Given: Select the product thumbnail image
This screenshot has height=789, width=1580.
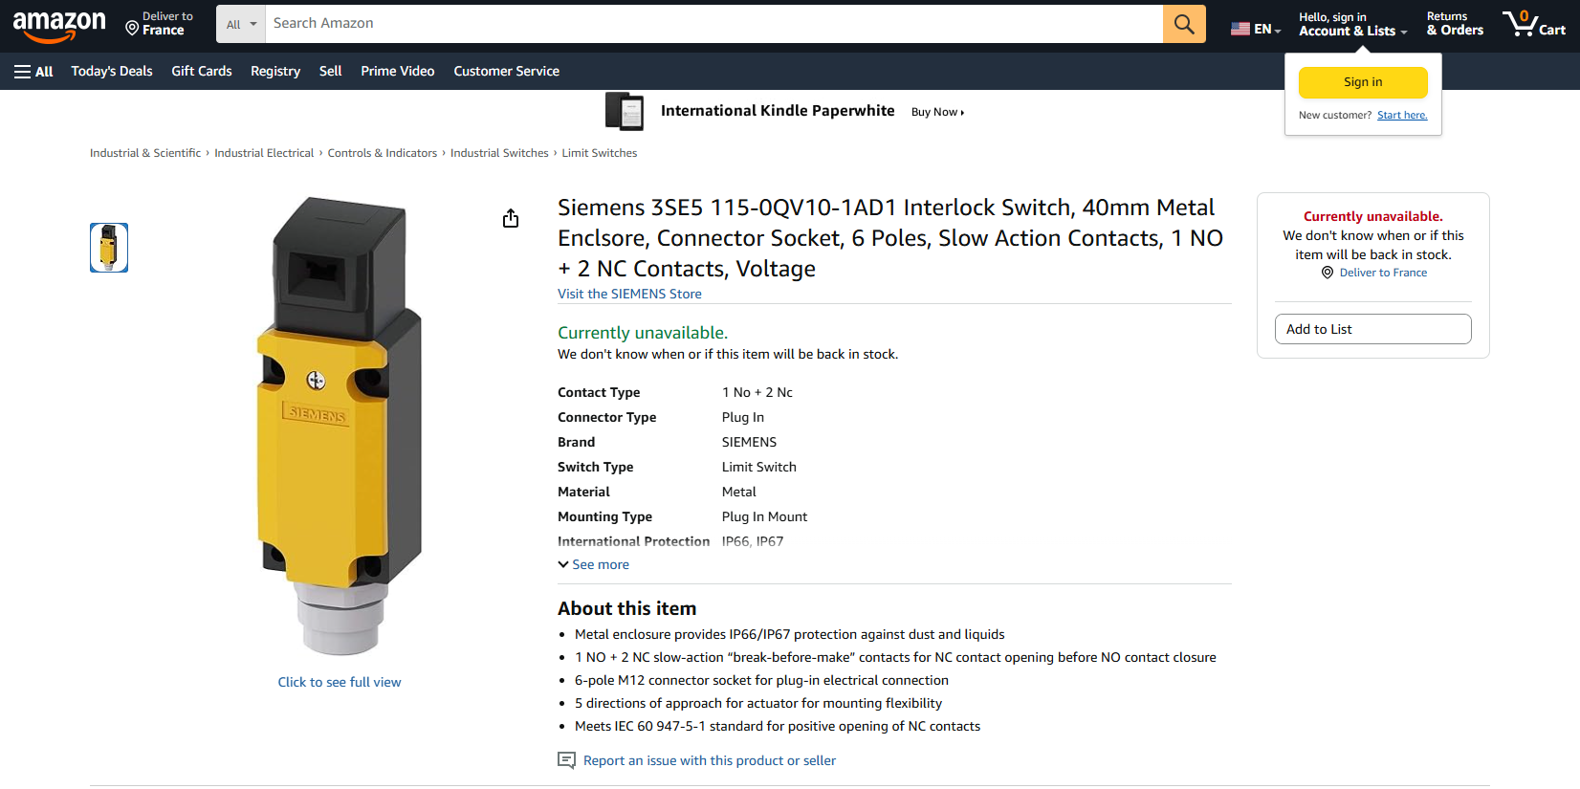Looking at the screenshot, I should [109, 248].
